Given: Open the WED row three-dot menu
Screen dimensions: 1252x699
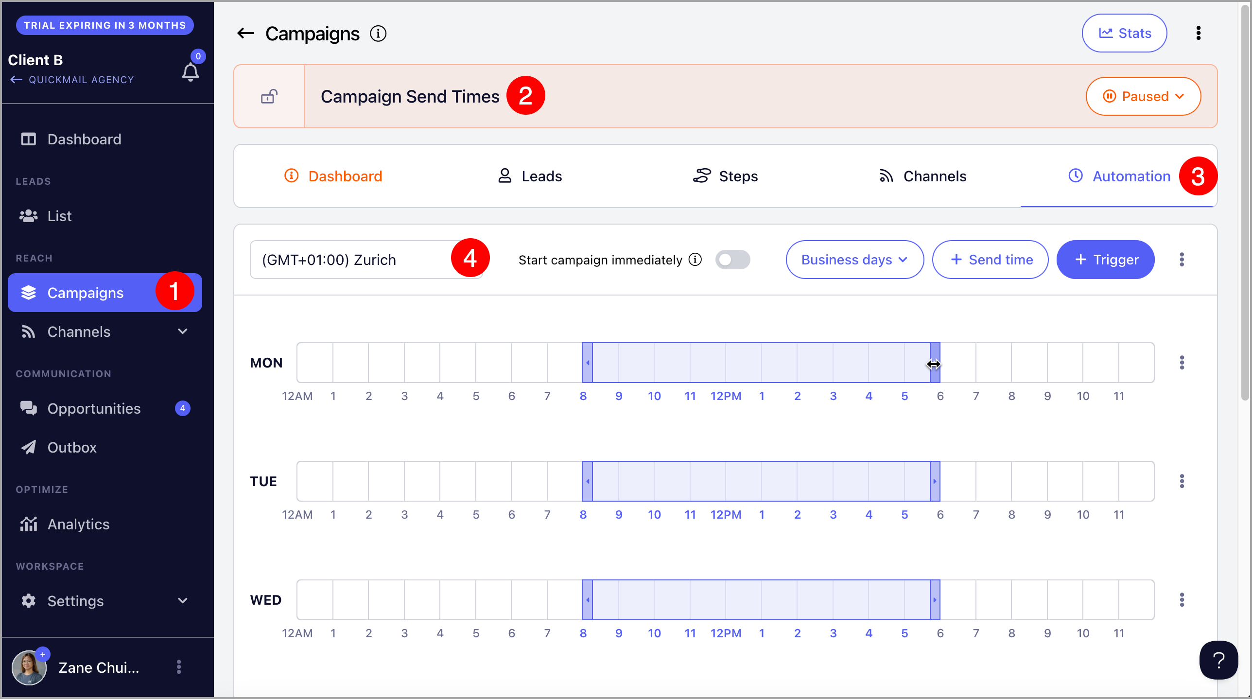Looking at the screenshot, I should coord(1182,600).
